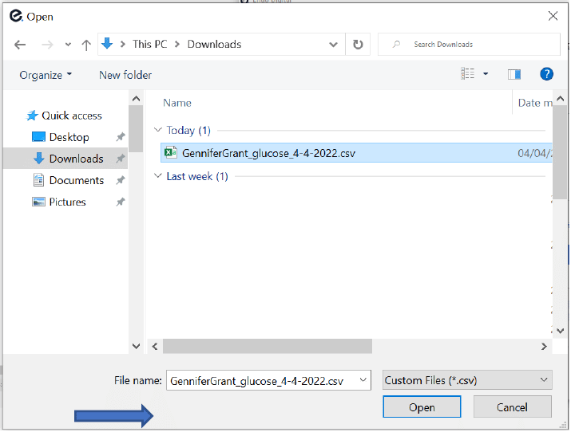Click the file list scroll down arrow

tap(560, 331)
